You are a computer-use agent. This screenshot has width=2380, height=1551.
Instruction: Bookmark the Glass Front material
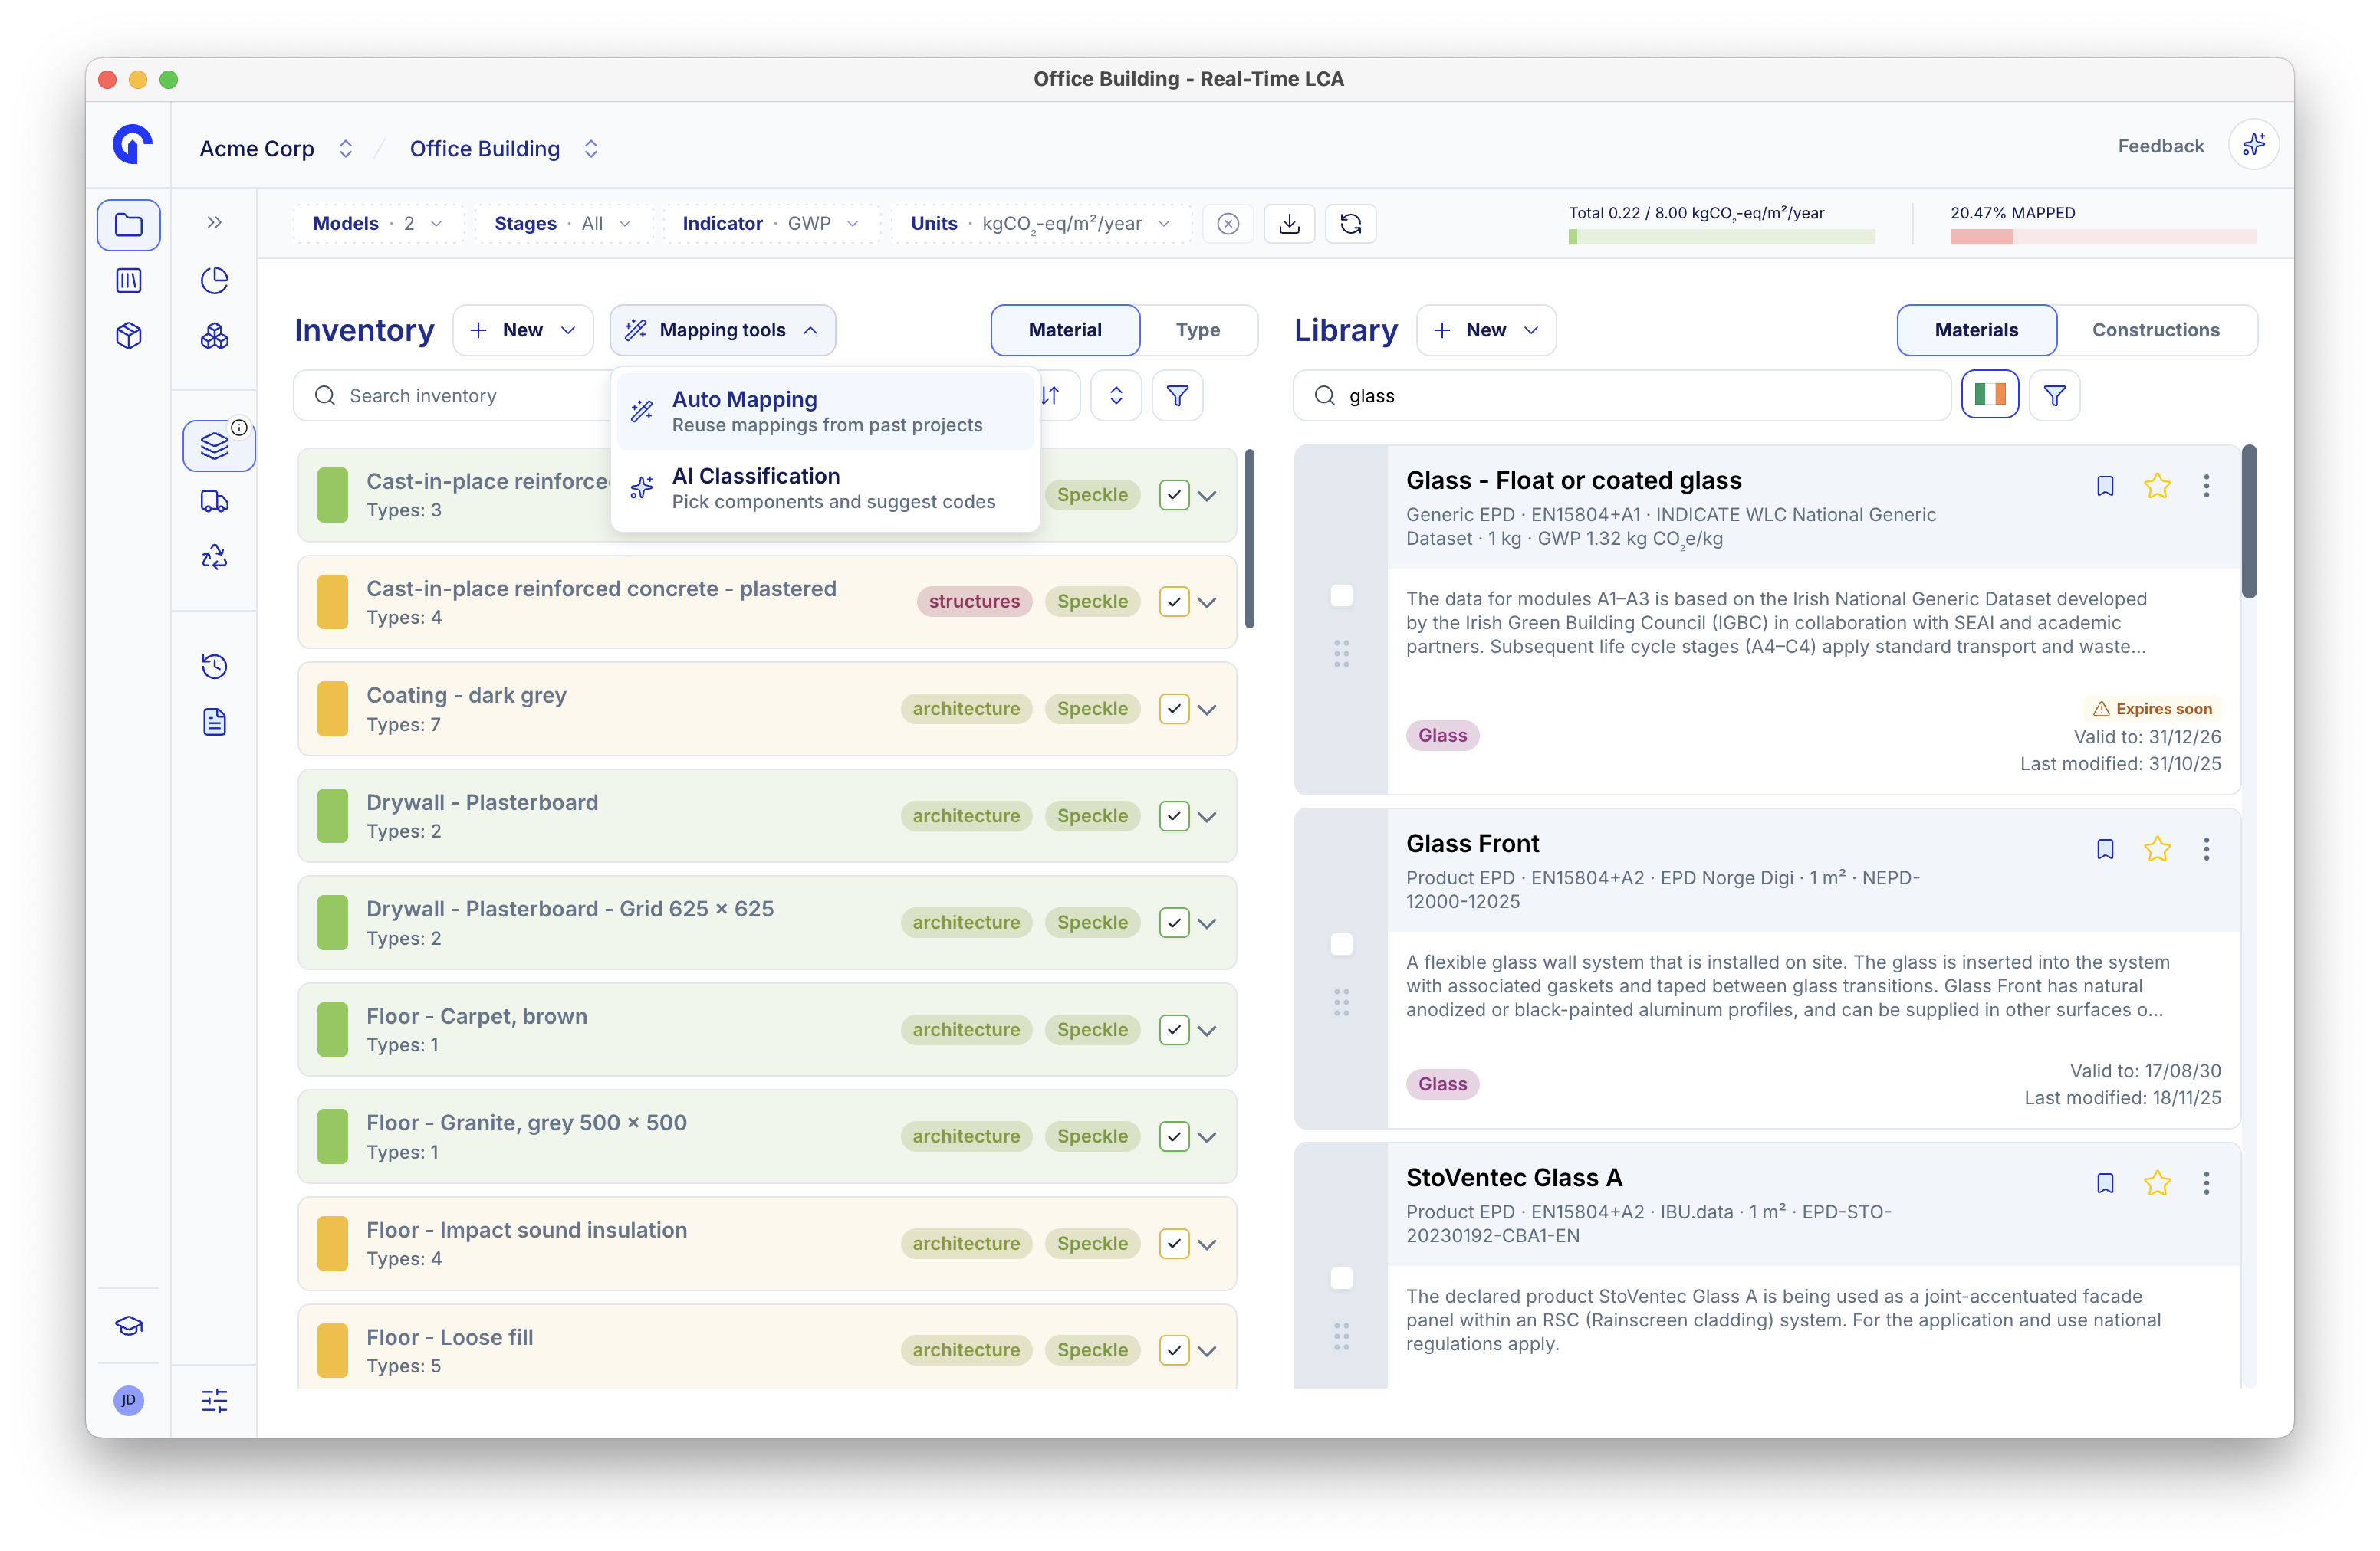(2104, 850)
